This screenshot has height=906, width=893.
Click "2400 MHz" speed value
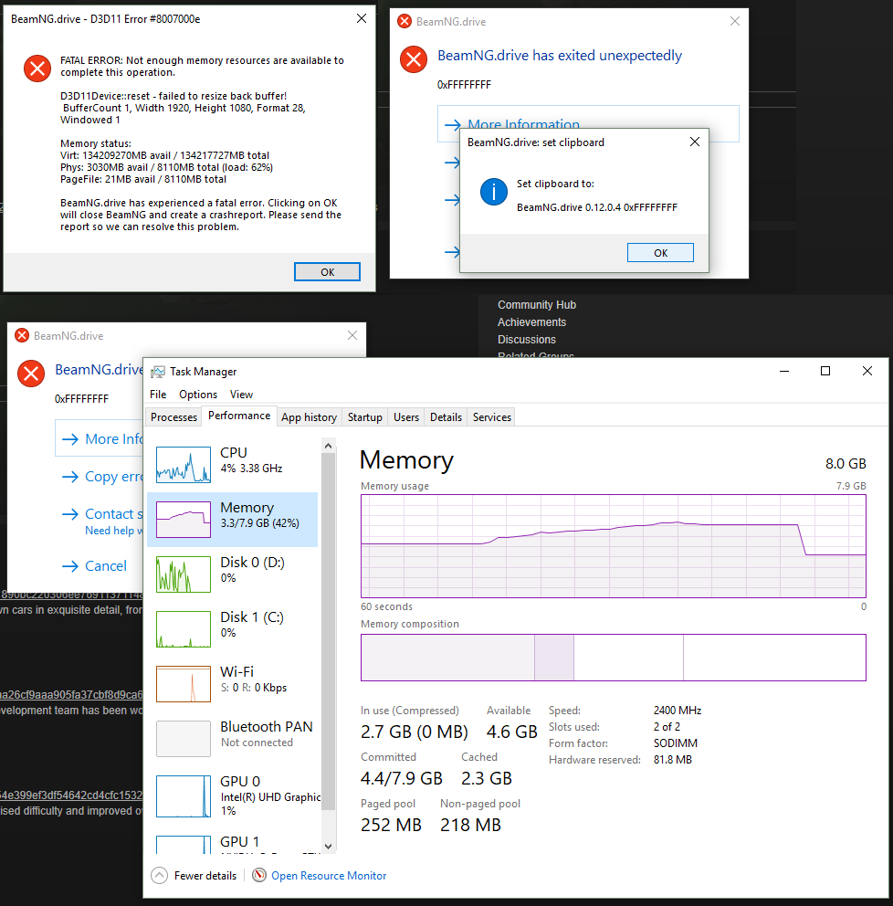pyautogui.click(x=677, y=711)
